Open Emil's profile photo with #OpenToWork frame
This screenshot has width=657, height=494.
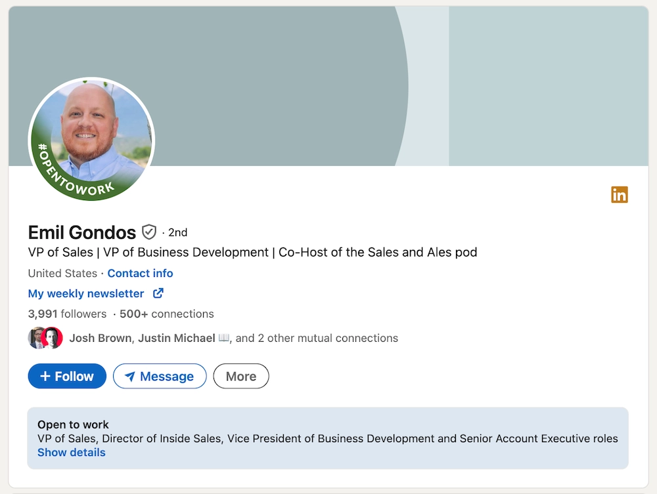click(91, 139)
